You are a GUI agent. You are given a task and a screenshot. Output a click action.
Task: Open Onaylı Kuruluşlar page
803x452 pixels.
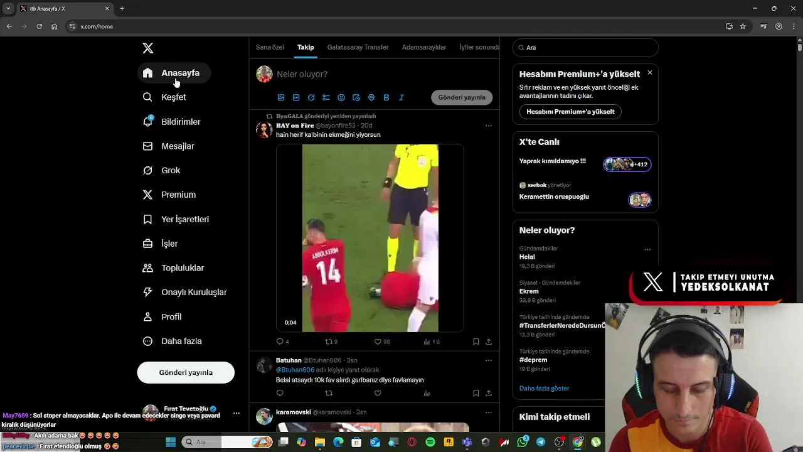(184, 293)
